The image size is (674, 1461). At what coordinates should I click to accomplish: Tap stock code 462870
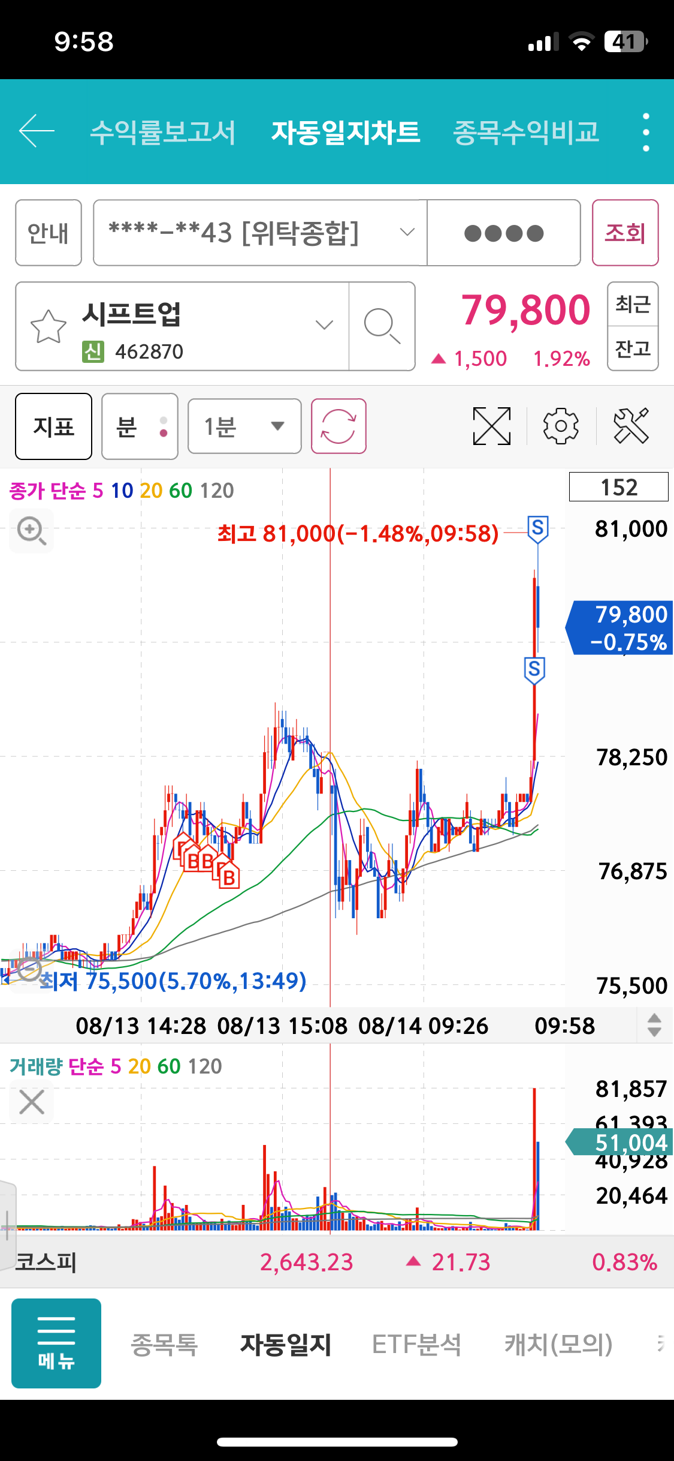149,351
